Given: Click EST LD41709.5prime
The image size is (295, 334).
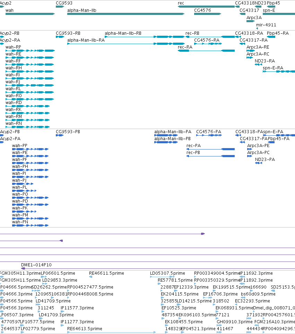Looking at the screenshot, I should [x=38, y=305].
